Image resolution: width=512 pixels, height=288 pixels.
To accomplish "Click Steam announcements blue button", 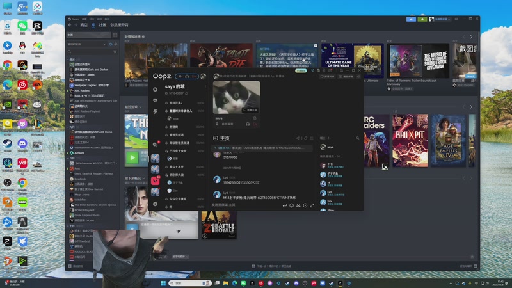I will [x=411, y=19].
